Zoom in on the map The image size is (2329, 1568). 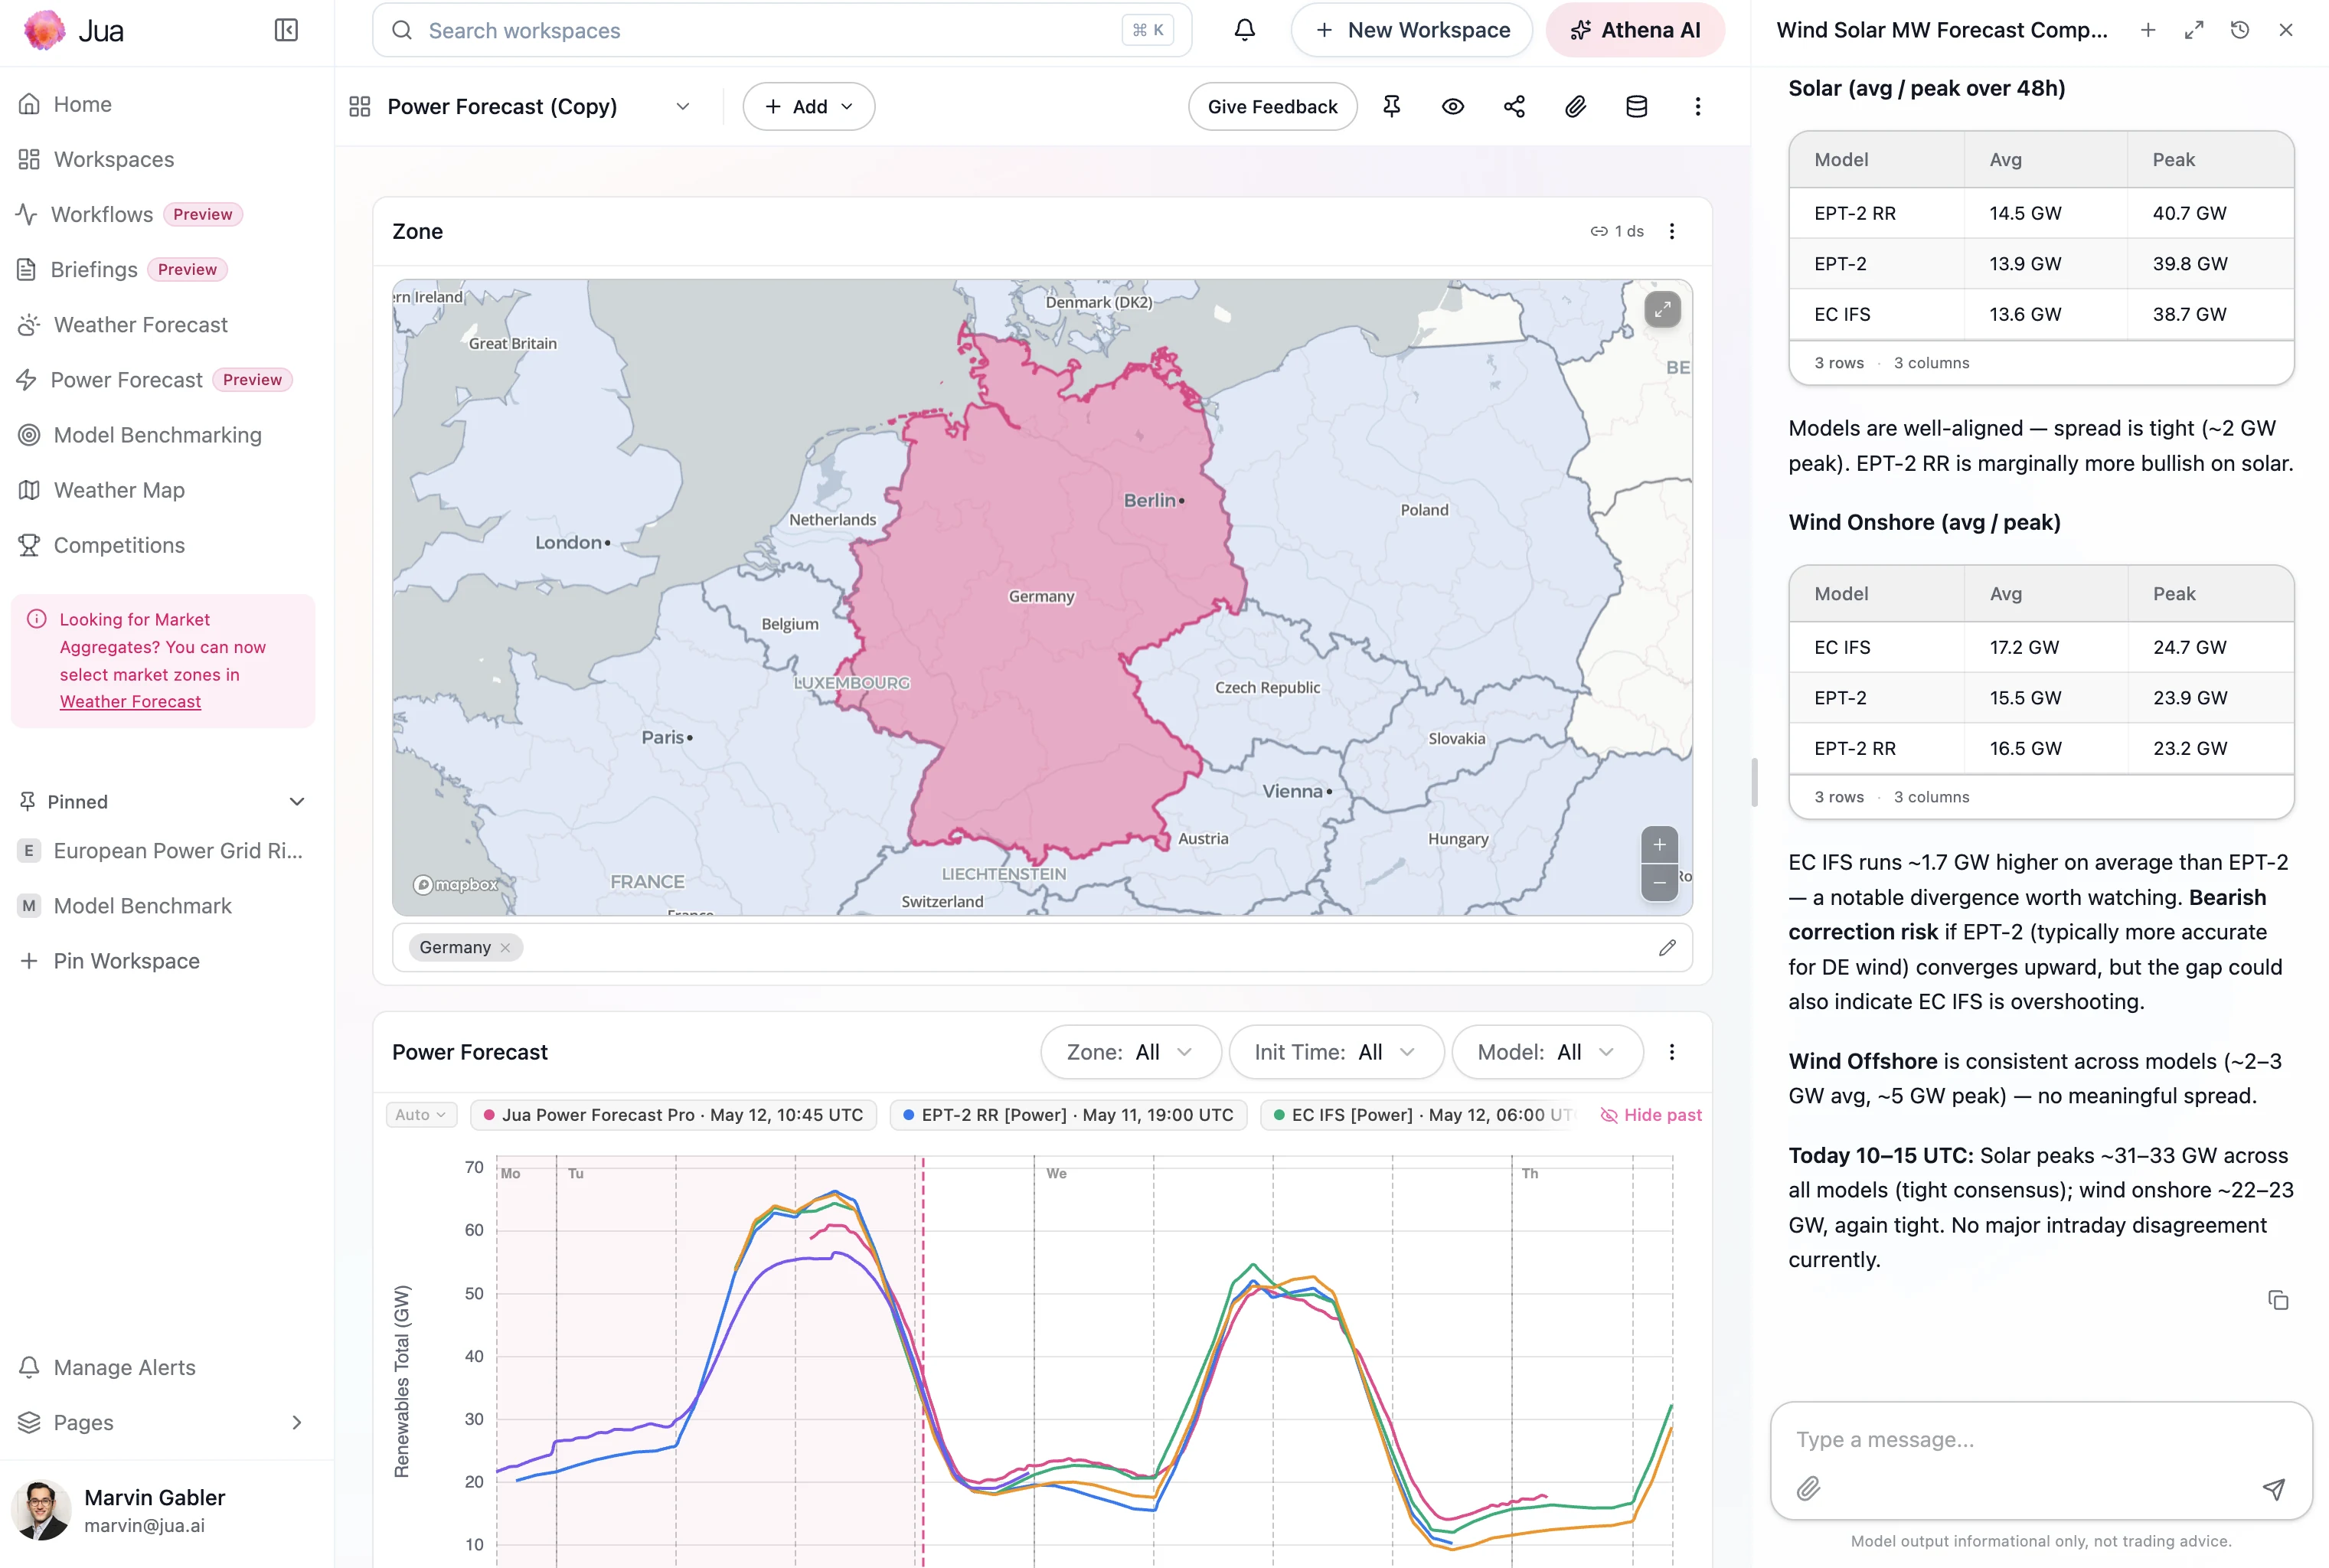point(1659,845)
